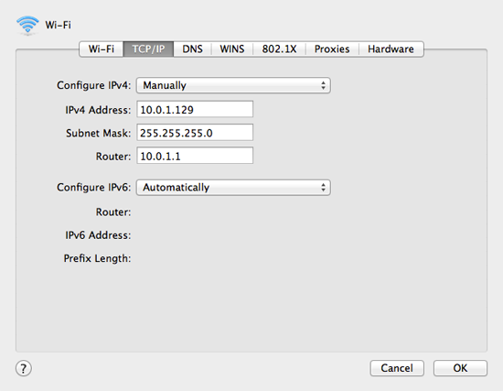Open Configure IPv4 dropdown set to Manually
Image resolution: width=503 pixels, height=391 pixels.
click(x=233, y=85)
